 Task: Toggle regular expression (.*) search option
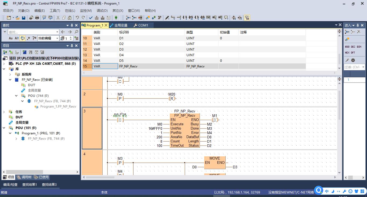point(28,38)
